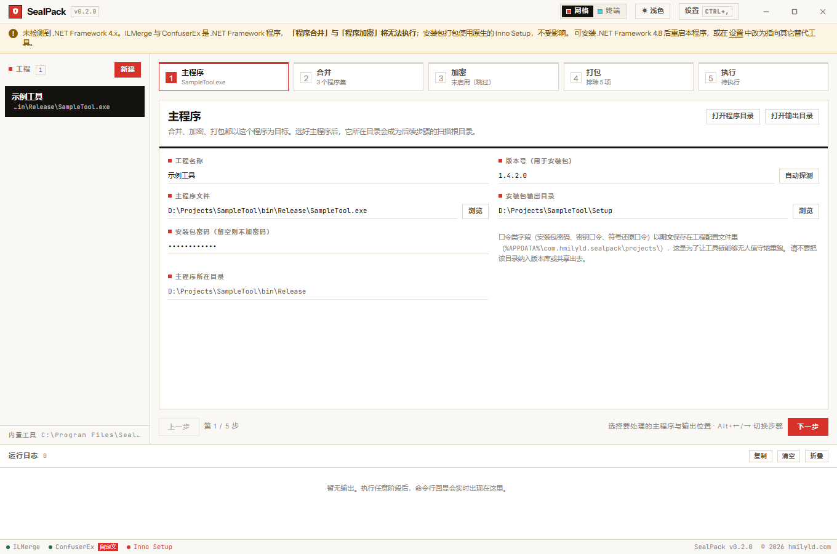The image size is (837, 554).
Task: Select the 示例工具 project in the sidebar
Action: pyautogui.click(x=74, y=102)
